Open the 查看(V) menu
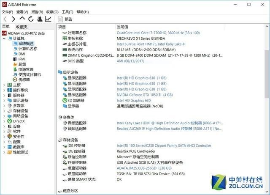 pos(22,12)
